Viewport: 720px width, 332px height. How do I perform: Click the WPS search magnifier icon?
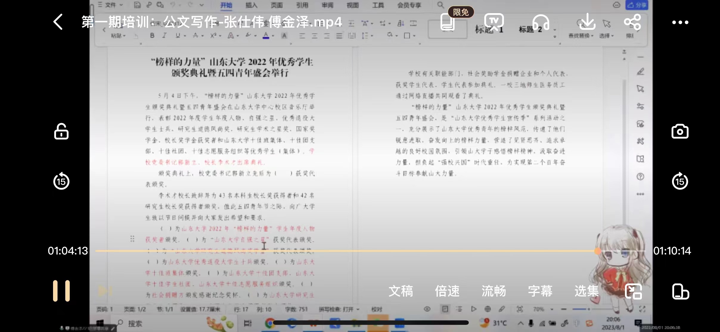point(440,5)
